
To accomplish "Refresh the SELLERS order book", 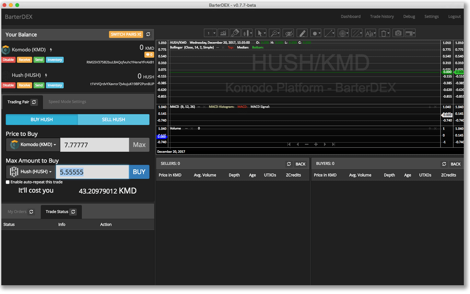I will (x=289, y=164).
